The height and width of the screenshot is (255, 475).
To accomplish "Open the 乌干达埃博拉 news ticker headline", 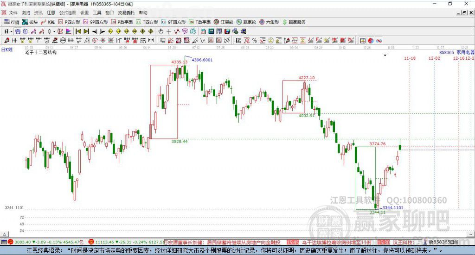I will coord(336,243).
